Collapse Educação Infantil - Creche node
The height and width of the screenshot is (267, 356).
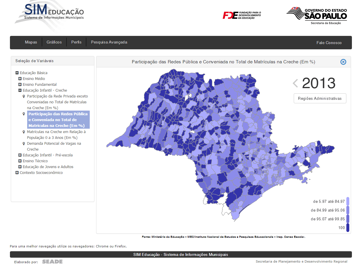[20, 90]
